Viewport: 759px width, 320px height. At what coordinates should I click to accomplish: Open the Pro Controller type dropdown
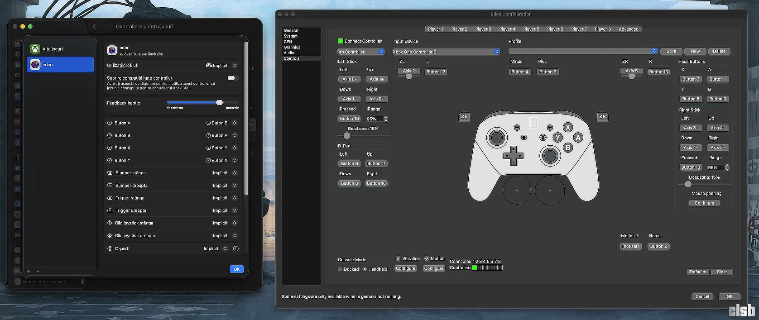361,52
